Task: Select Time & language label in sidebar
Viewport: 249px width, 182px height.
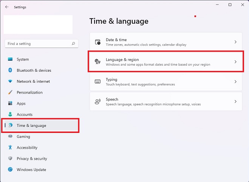Action: (31, 125)
